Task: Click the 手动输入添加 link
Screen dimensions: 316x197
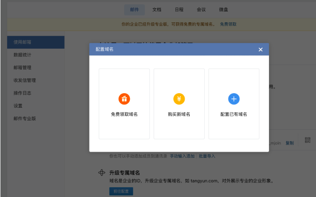Action: (x=182, y=156)
